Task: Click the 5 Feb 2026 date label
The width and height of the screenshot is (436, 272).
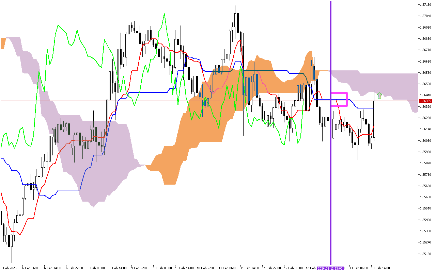Action: pyautogui.click(x=9, y=268)
